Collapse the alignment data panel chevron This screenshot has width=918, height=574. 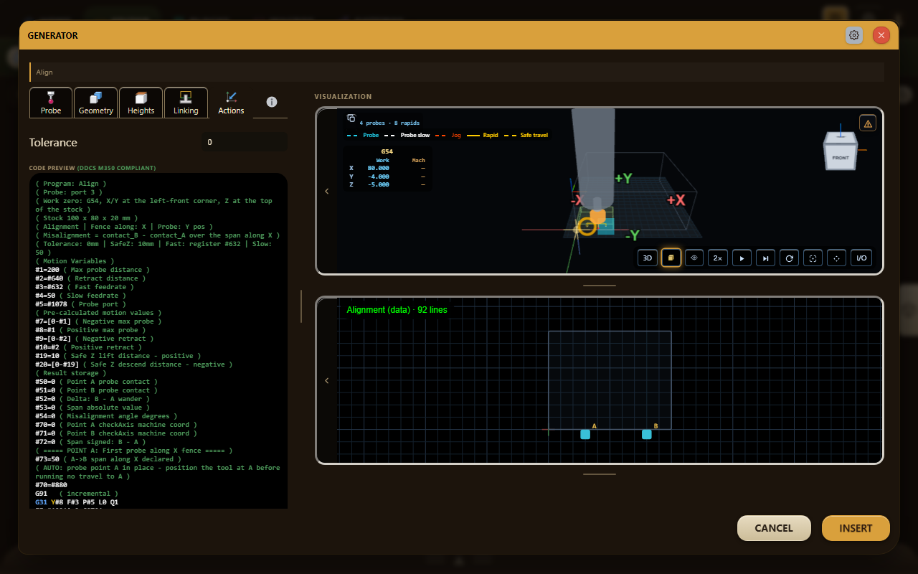[327, 380]
